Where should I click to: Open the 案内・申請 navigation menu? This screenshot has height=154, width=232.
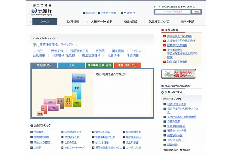pos(187,22)
